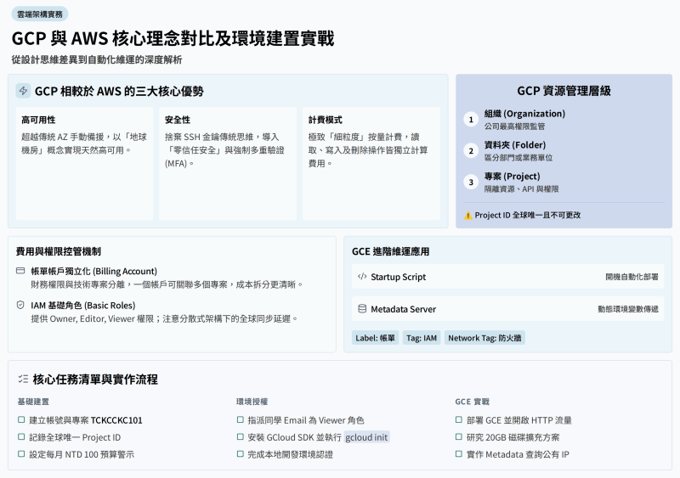Screen dimensions: 680x478
Task: Click the checklist icon beside 核心任務清單與實作流程
Action: click(24, 380)
